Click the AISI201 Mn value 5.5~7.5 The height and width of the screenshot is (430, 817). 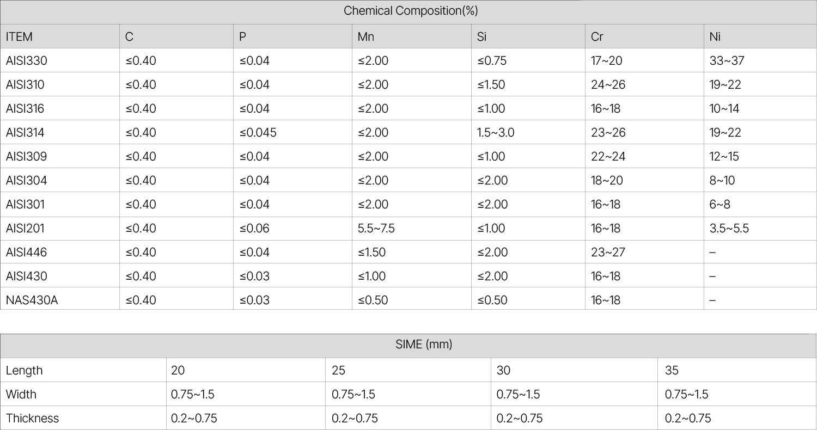[x=376, y=229]
